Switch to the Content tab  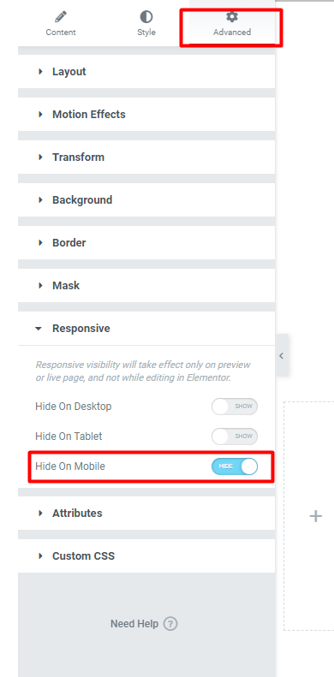click(61, 23)
